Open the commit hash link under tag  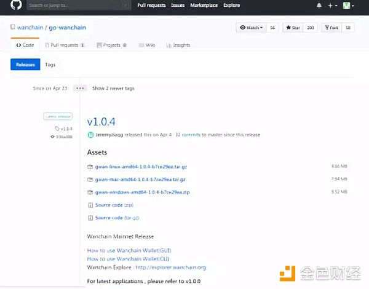tap(61, 137)
